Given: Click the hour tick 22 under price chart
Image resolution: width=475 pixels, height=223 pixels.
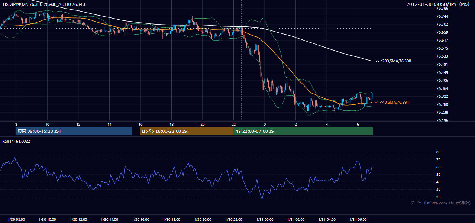Looking at the screenshot, I should (x=233, y=124).
